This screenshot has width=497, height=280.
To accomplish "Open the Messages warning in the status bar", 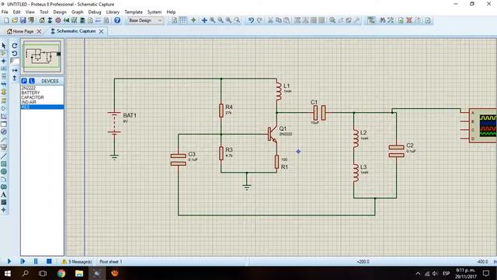I will tap(77, 261).
